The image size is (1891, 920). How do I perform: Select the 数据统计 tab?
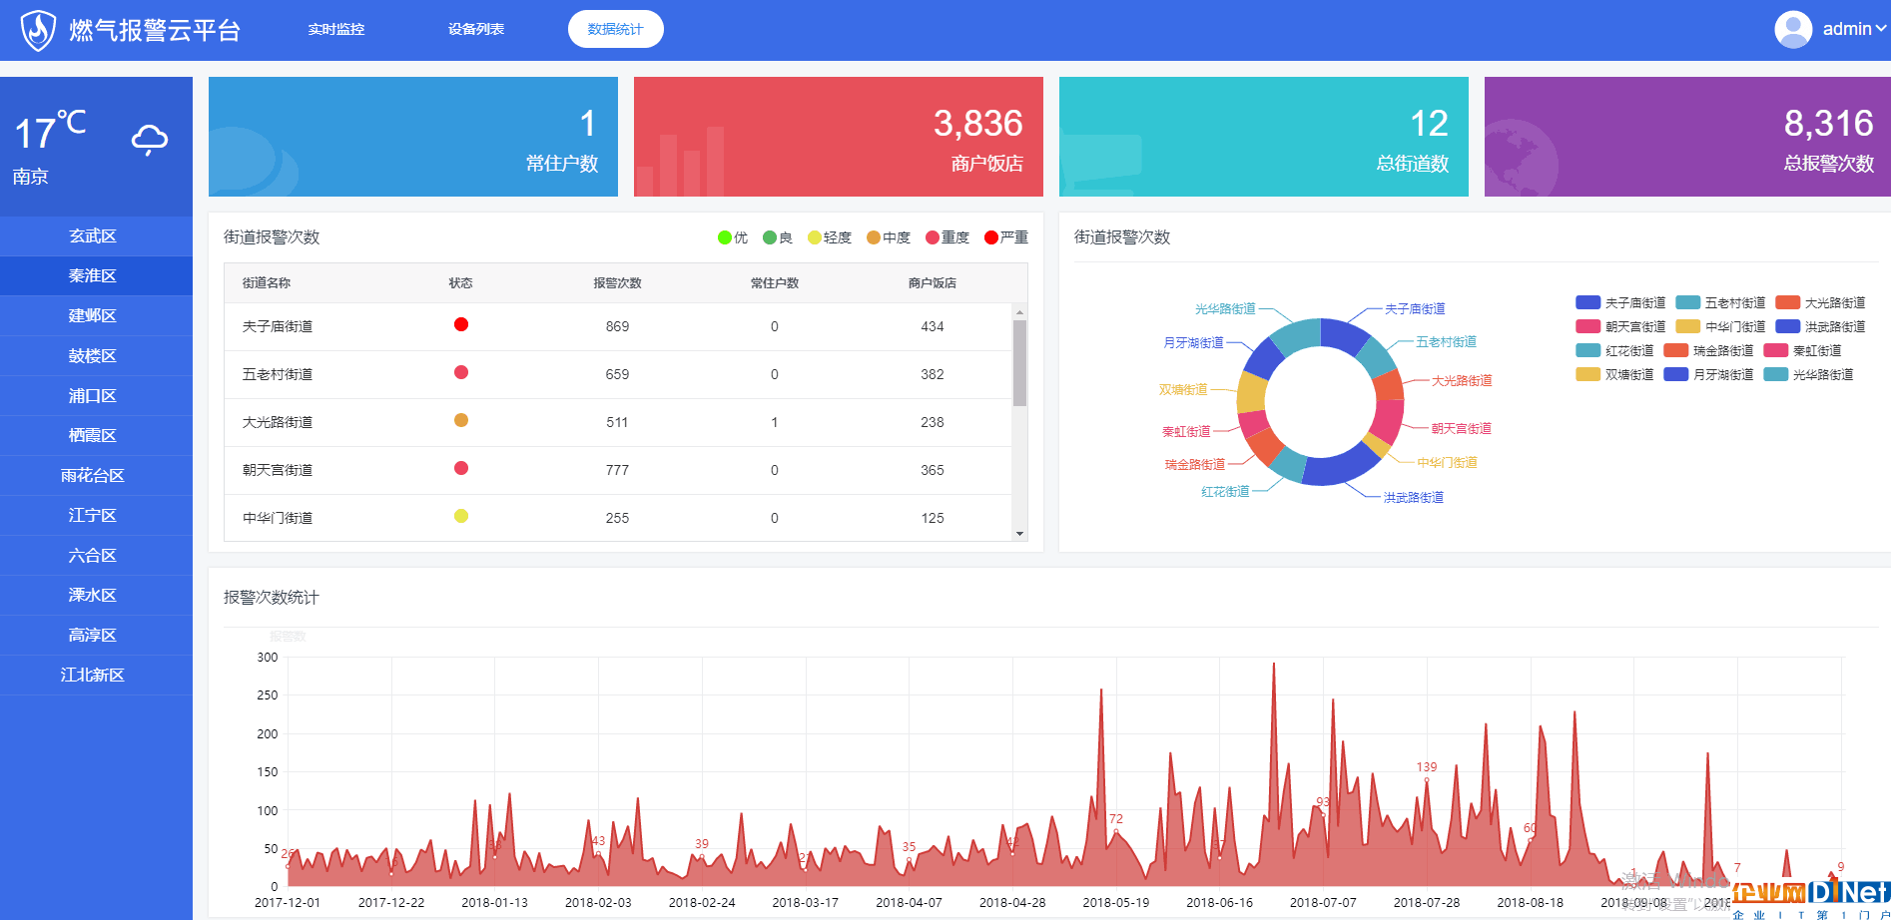[x=615, y=29]
